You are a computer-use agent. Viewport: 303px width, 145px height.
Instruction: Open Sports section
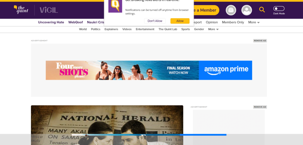point(186,29)
